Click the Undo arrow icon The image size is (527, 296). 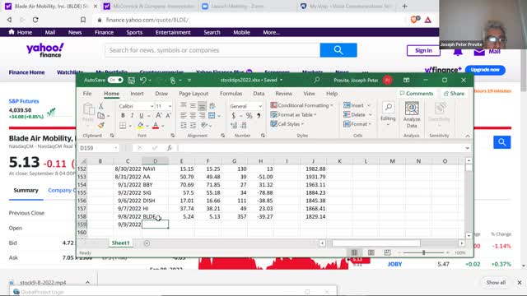(143, 81)
